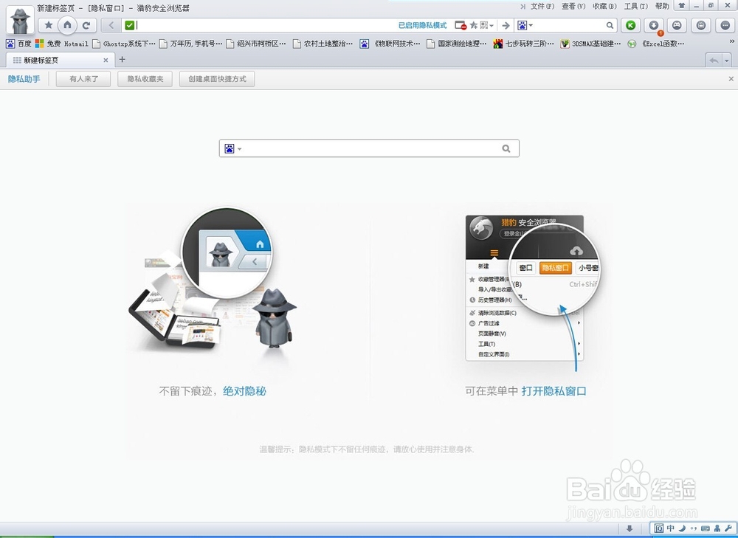738x538 pixels.
Task: Open the 免费 Hotmail bookmark
Action: coord(62,44)
